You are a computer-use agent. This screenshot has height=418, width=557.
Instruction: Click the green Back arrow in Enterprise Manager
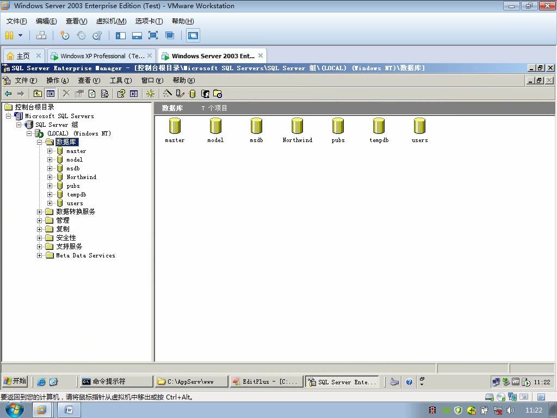pyautogui.click(x=8, y=94)
